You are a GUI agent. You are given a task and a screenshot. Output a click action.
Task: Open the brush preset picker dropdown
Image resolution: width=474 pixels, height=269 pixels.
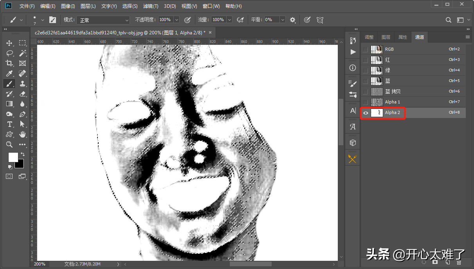pos(43,20)
